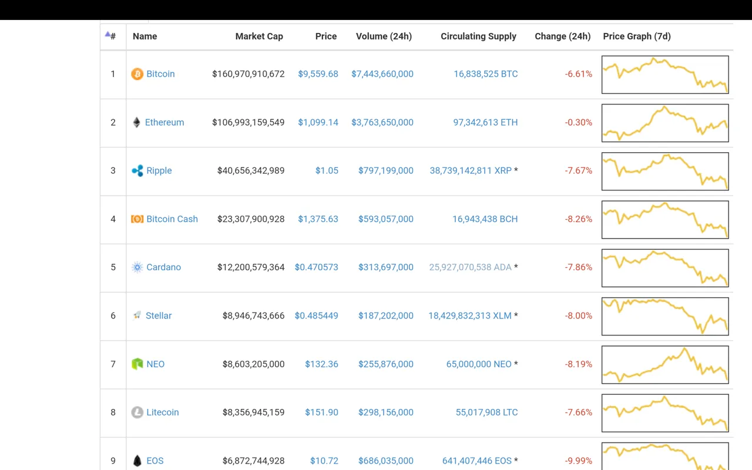
Task: Click the Ethereum diamond logo icon
Action: [x=136, y=122]
